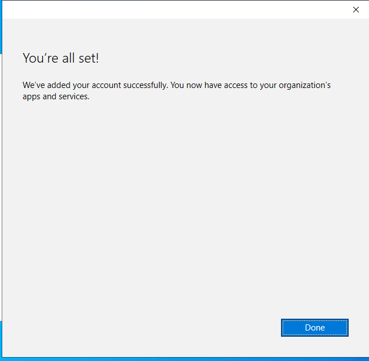Click the word "You're" in the heading
Screen dimensions: 369x361
pos(39,58)
